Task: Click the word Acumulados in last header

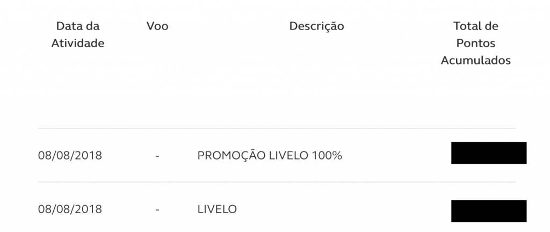Action: coord(476,60)
